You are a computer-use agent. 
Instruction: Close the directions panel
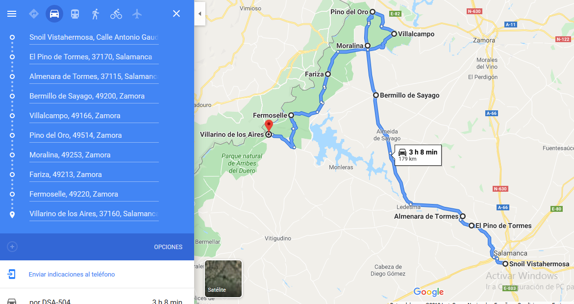coord(176,14)
